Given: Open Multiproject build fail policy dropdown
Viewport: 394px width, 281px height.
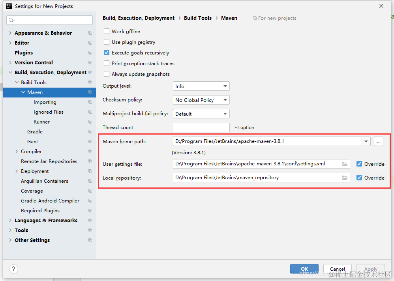Looking at the screenshot, I should click(201, 114).
